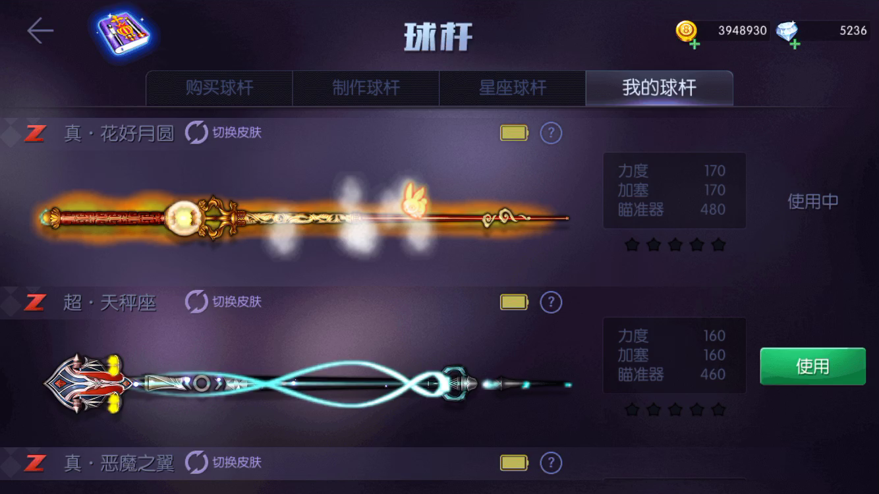The image size is (879, 494).
Task: Open help icon for 真·花好月圆 cue
Action: click(551, 133)
